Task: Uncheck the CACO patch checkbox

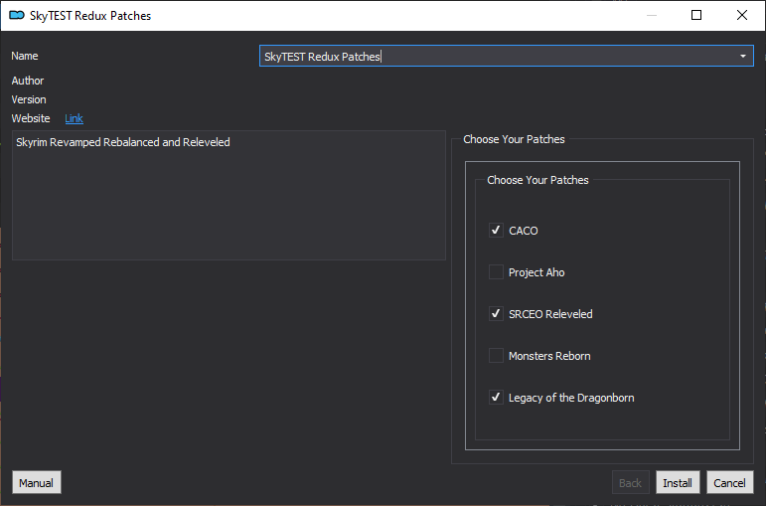Action: pyautogui.click(x=496, y=231)
